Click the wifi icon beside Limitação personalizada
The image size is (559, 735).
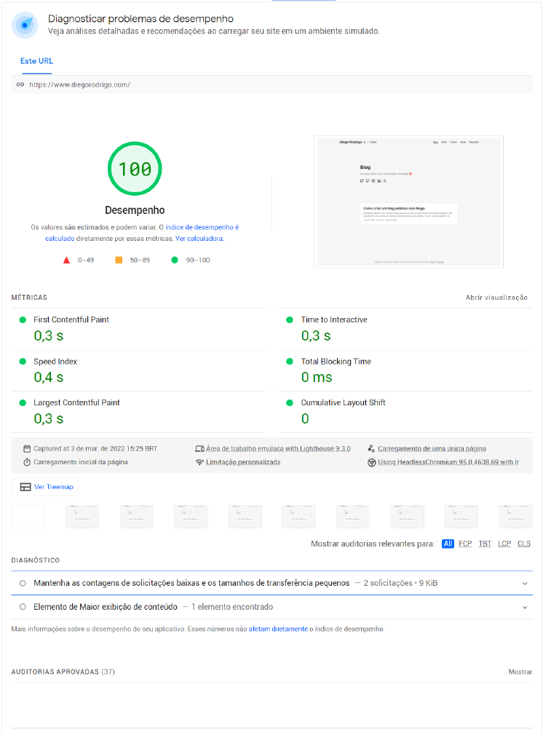199,462
